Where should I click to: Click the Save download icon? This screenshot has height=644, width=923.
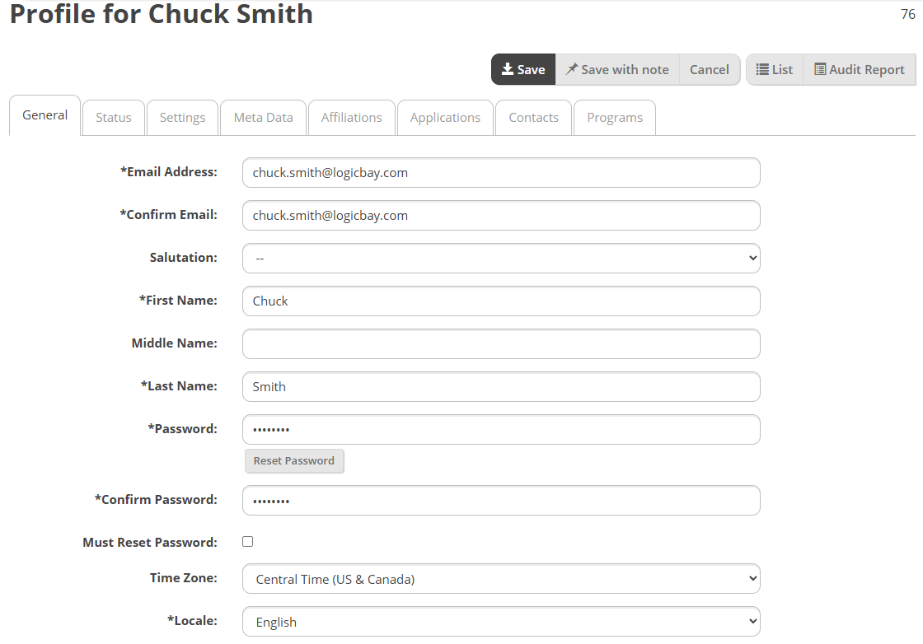(x=508, y=69)
